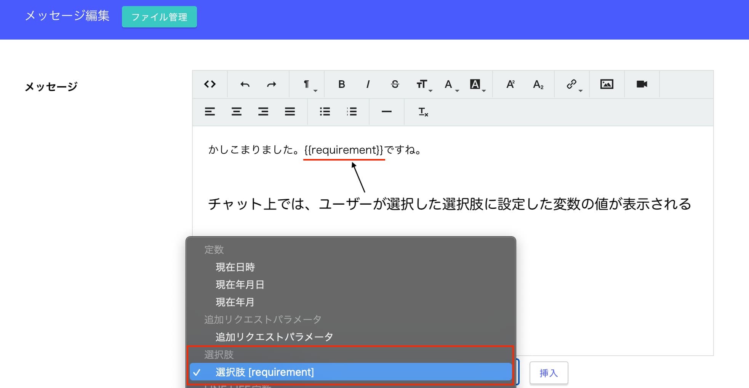This screenshot has height=388, width=749.
Task: Justify the text
Action: pos(290,112)
